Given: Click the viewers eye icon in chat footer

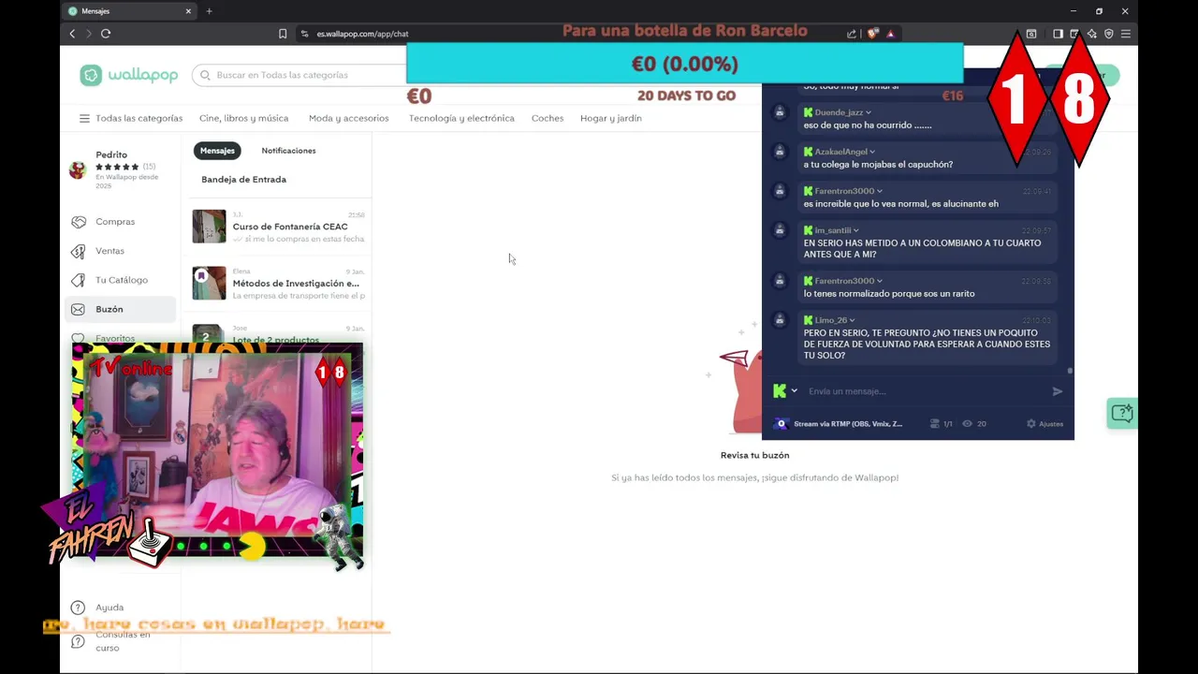Looking at the screenshot, I should pyautogui.click(x=967, y=424).
